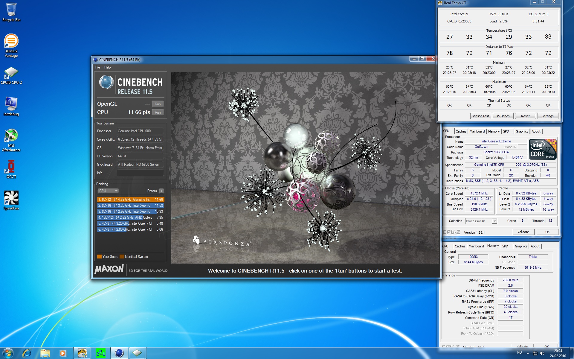This screenshot has height=359, width=574.
Task: Open SPD tab in upper CPU-Z window
Action: (506, 131)
